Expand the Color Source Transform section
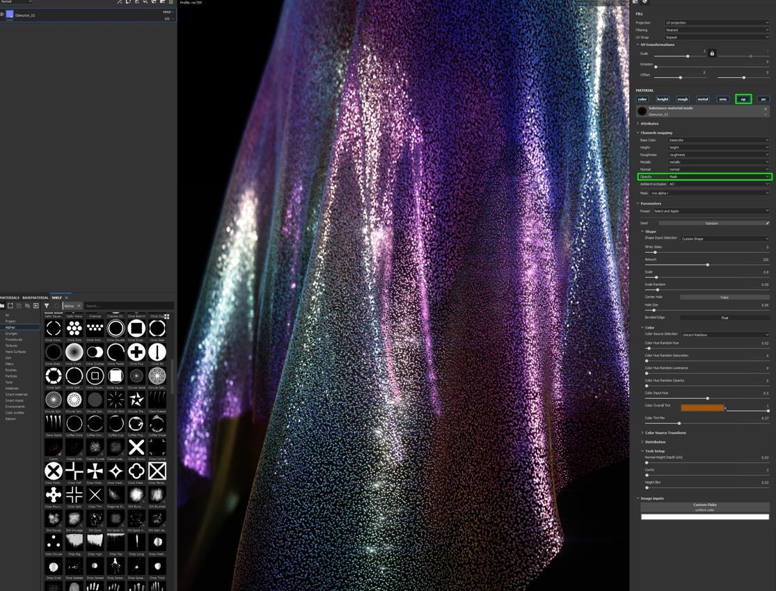This screenshot has height=591, width=776. tap(665, 433)
